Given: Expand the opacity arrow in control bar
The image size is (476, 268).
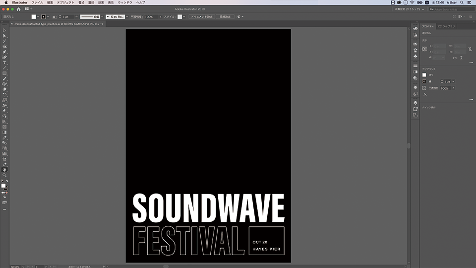Looking at the screenshot, I should [161, 17].
